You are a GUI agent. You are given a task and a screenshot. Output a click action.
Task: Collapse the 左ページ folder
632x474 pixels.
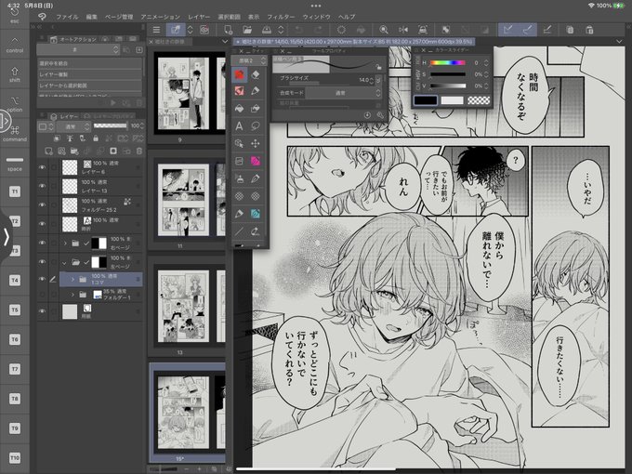(x=64, y=262)
